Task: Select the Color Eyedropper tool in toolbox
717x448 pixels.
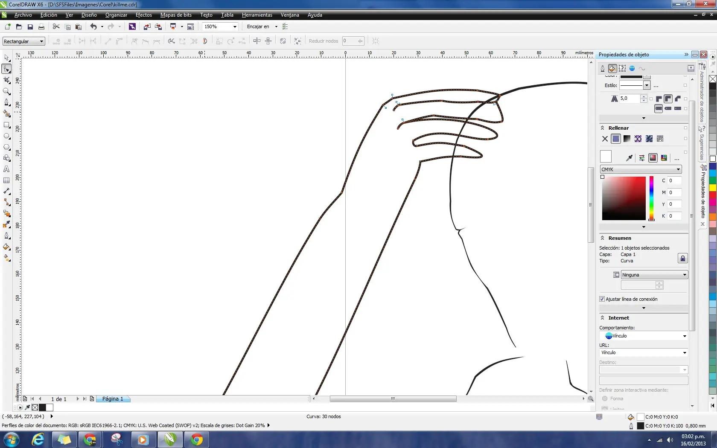Action: [6, 224]
